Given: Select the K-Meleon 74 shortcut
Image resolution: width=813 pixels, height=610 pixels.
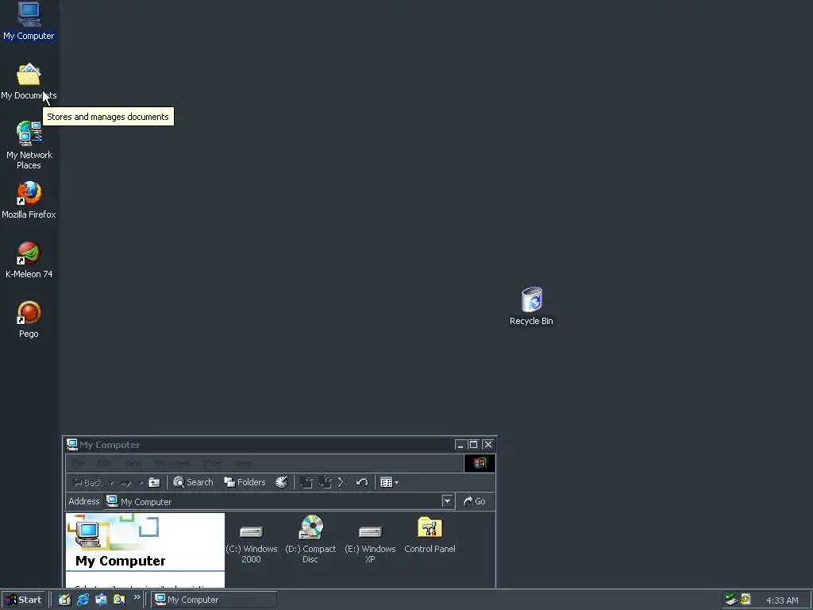Looking at the screenshot, I should coord(29,260).
